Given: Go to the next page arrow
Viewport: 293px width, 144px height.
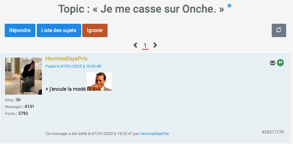Looking at the screenshot, I should coord(155,45).
